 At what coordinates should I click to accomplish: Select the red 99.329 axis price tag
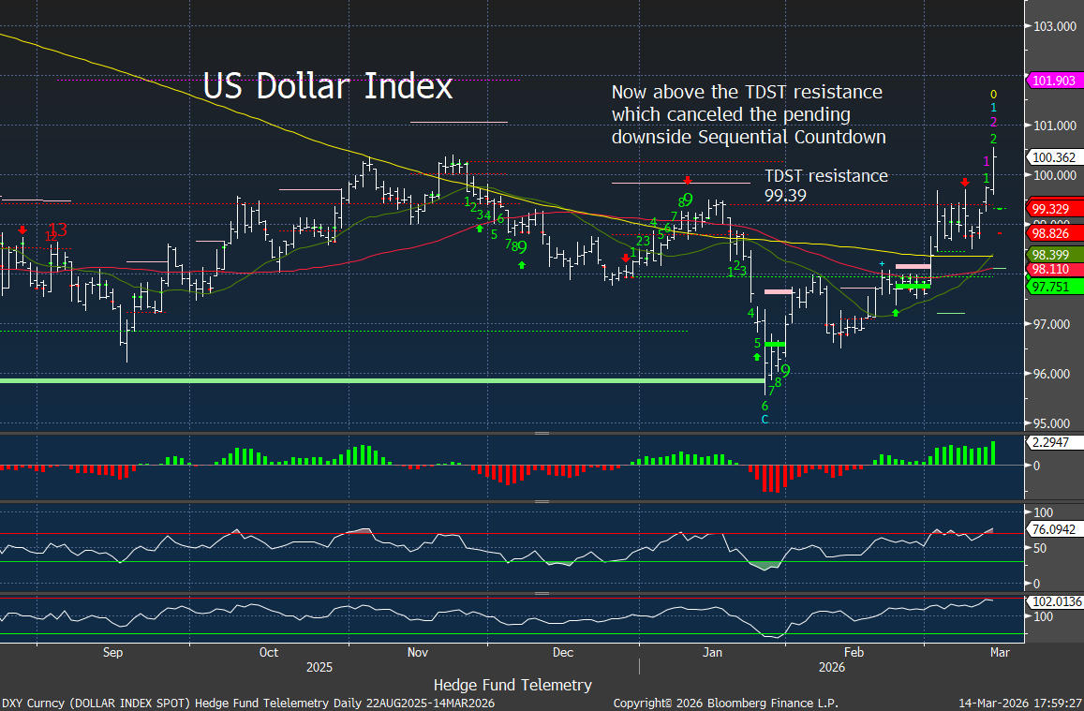click(1053, 208)
